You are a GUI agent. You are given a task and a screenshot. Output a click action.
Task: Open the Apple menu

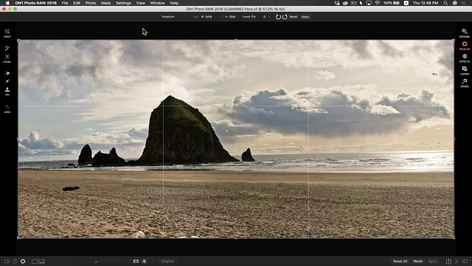pos(7,3)
